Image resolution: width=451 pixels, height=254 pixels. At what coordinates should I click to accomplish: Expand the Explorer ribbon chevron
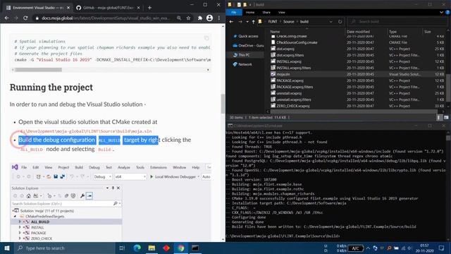click(x=441, y=13)
